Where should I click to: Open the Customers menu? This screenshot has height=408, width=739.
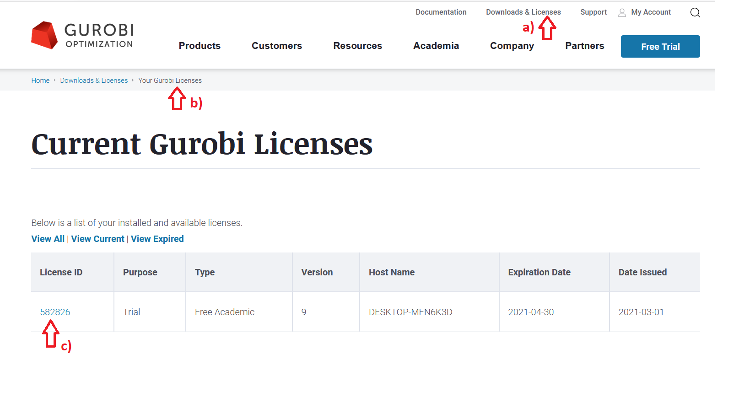tap(277, 46)
